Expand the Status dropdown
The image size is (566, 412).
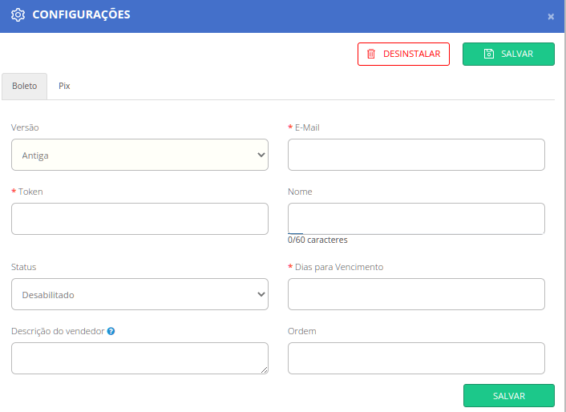[x=139, y=294]
